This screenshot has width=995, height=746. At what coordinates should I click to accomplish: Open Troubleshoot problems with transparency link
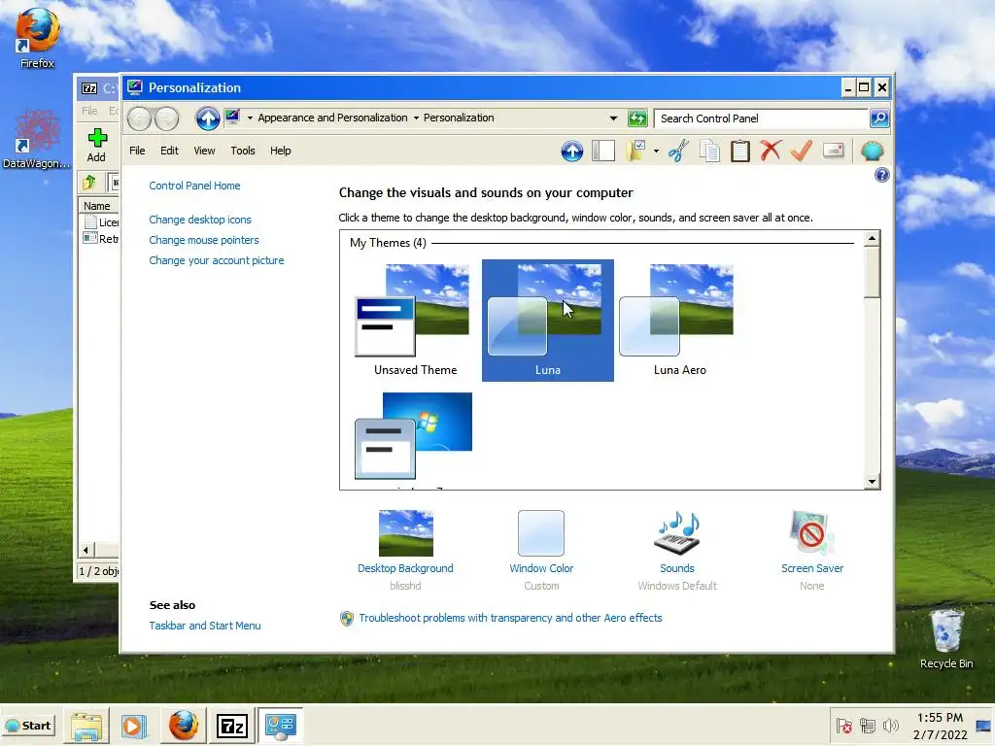510,619
